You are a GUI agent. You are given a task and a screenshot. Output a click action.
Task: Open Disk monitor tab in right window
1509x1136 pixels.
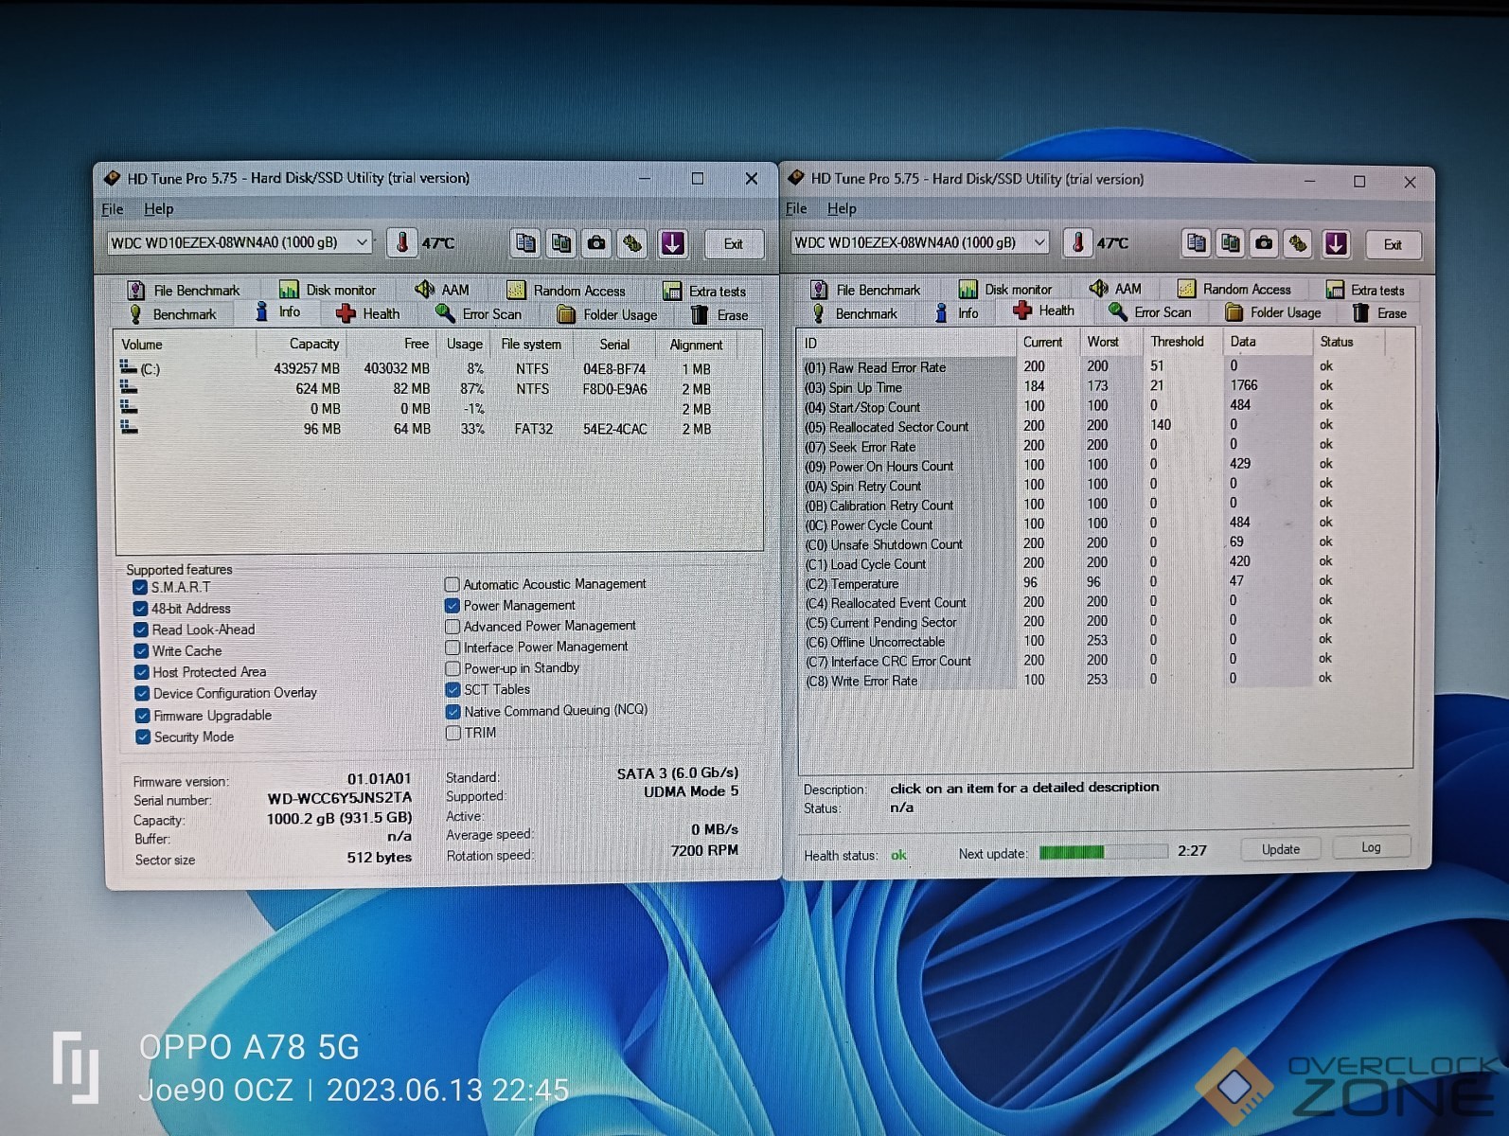(x=1005, y=289)
